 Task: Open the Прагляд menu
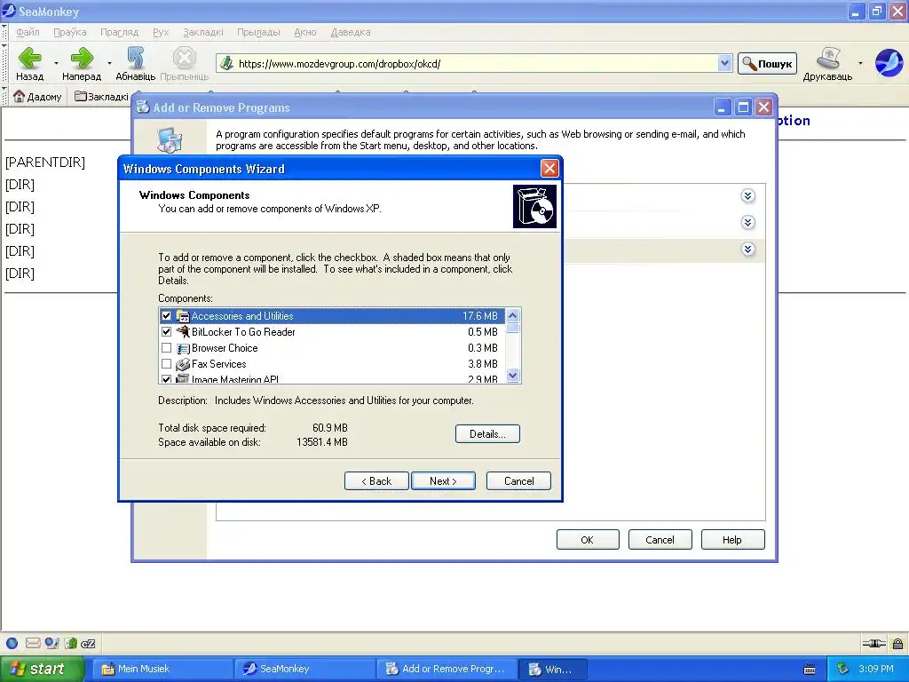click(119, 32)
